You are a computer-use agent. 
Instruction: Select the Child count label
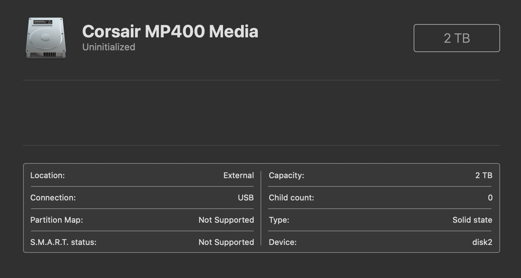coord(291,198)
